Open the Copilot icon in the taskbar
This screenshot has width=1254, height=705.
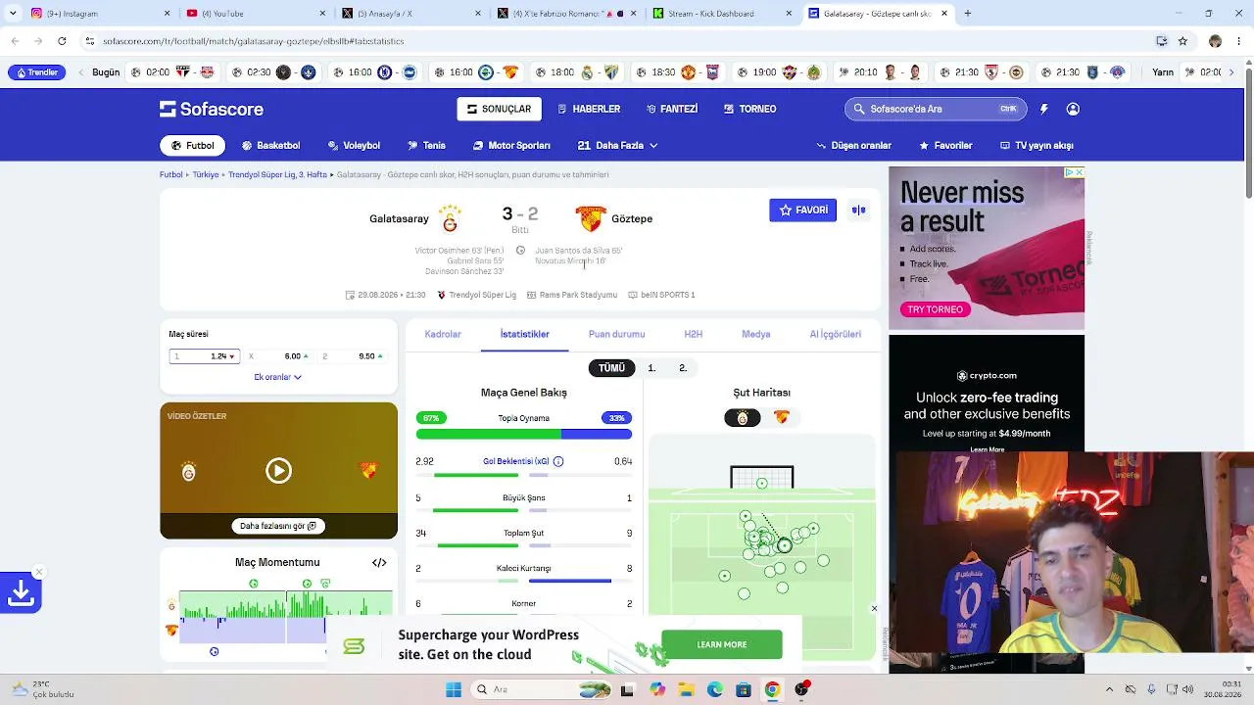point(656,689)
